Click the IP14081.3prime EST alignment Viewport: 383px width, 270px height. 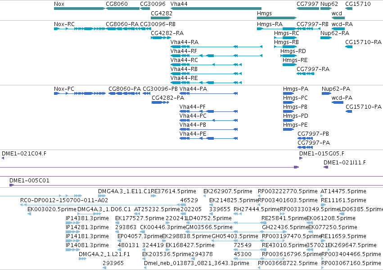73,250
